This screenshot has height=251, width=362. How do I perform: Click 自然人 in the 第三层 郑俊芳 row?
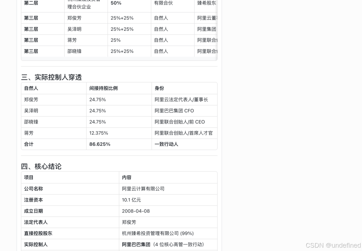click(161, 18)
